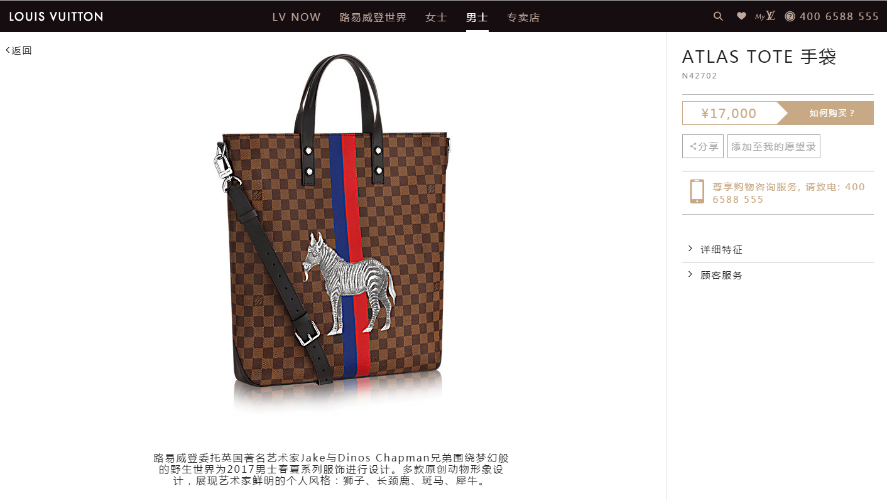Expand the 详细特征 section
The width and height of the screenshot is (887, 501).
coord(778,249)
